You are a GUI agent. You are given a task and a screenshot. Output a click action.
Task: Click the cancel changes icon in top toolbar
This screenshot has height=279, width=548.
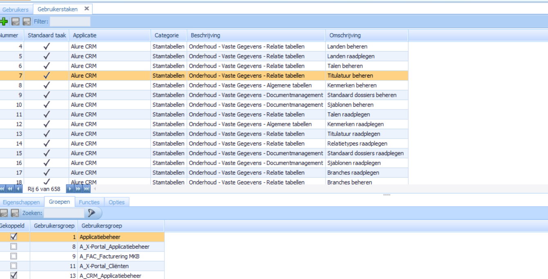[x=27, y=22]
